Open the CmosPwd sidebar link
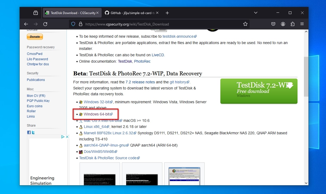Screen dimensions: 326x194 [x=35, y=54]
